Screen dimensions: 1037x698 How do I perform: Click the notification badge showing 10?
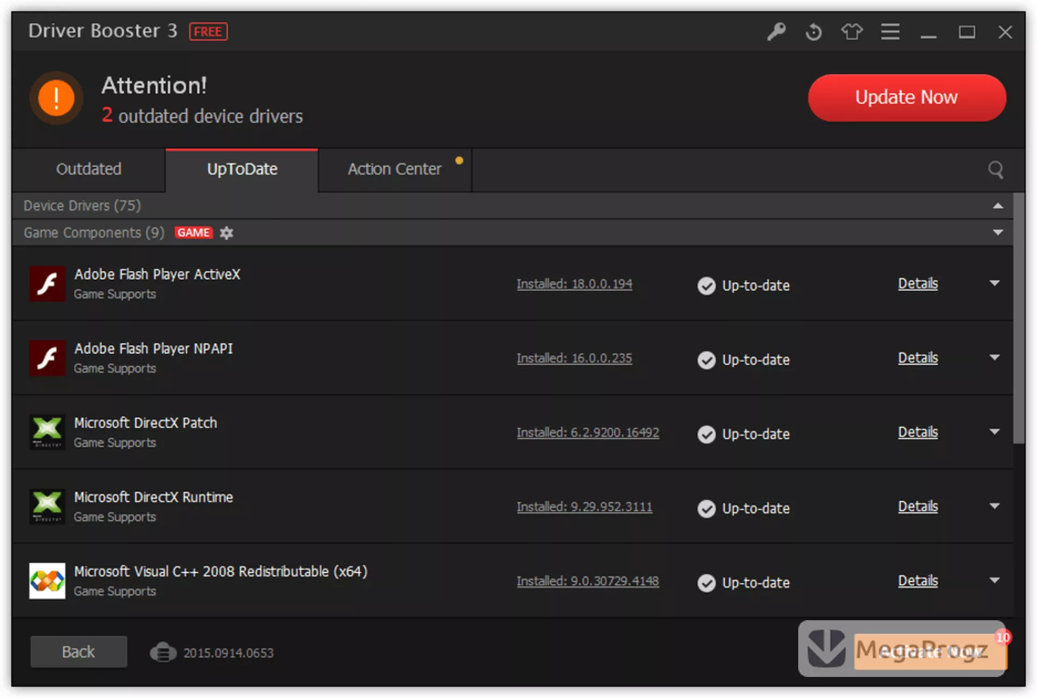coord(1003,638)
